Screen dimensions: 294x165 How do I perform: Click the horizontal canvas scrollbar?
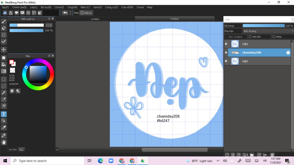point(175,150)
